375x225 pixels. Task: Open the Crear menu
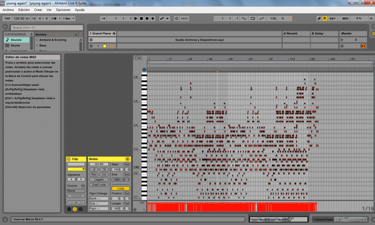(x=38, y=10)
